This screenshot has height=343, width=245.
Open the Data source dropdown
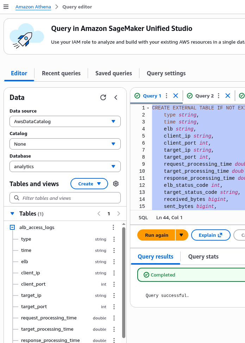65,121
